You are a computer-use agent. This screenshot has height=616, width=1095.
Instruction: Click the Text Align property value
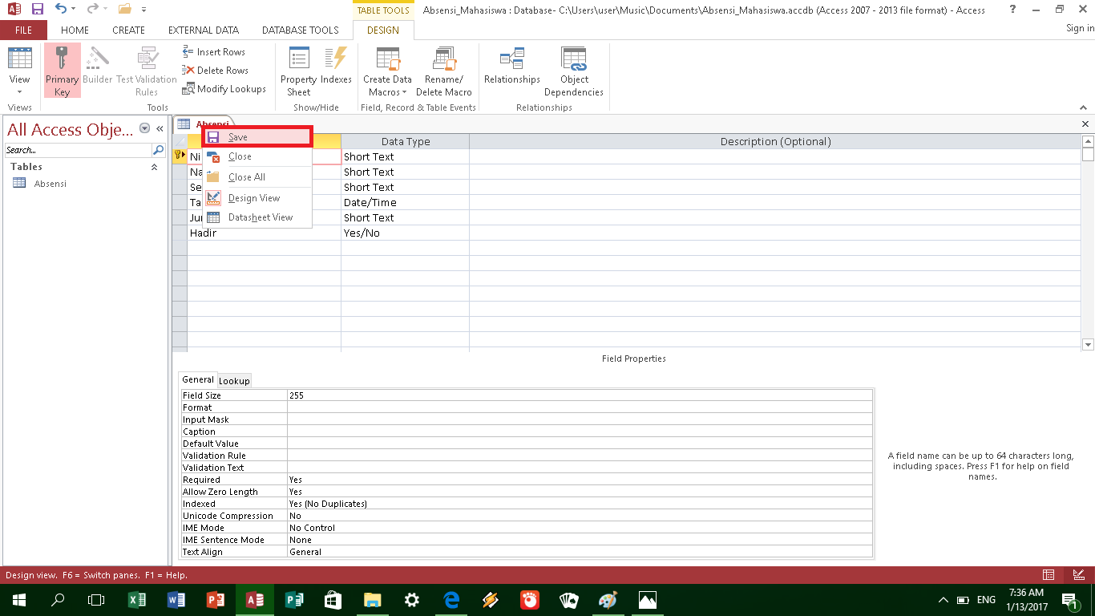[x=580, y=552]
